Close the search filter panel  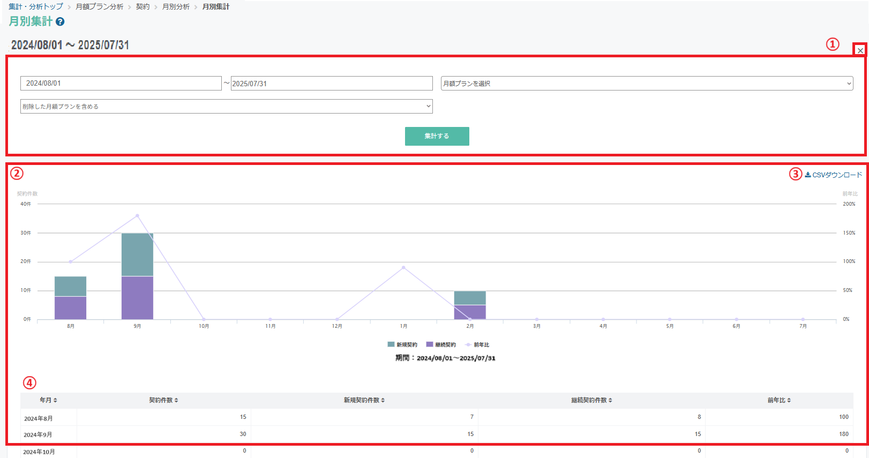click(x=860, y=50)
